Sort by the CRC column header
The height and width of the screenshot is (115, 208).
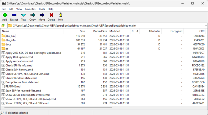195,31
